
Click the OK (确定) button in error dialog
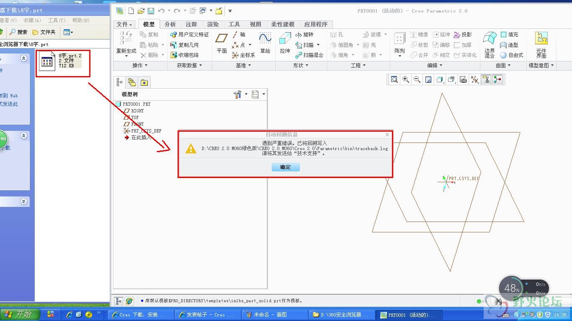(286, 167)
